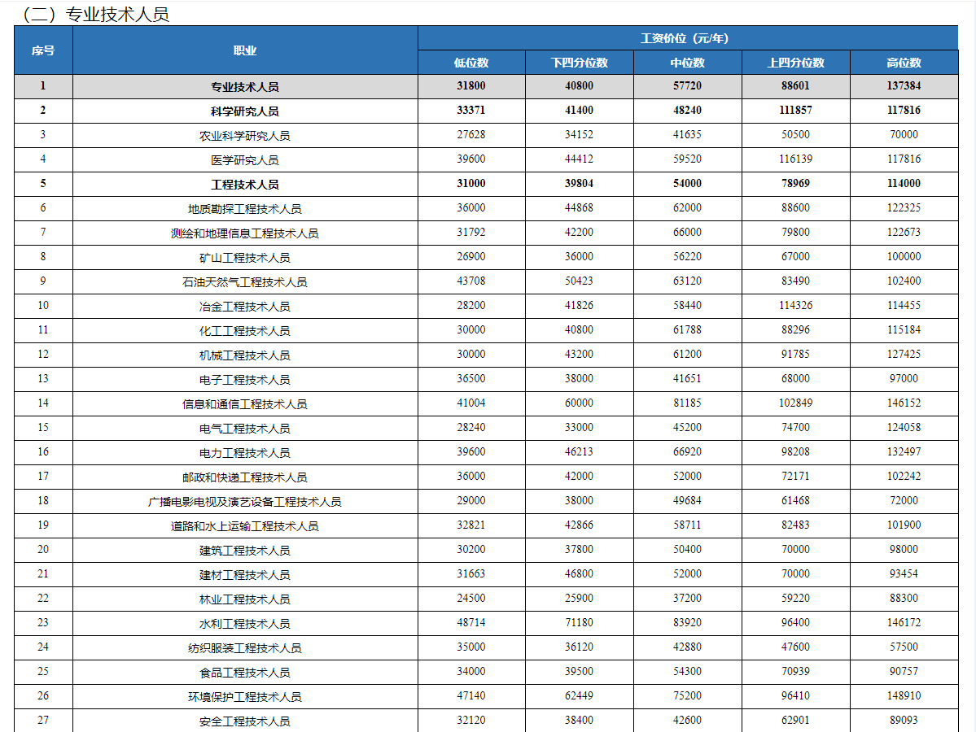Screen dimensions: 976x732
Task: Select the (二) 专业技术人员 heading
Action: (95, 14)
